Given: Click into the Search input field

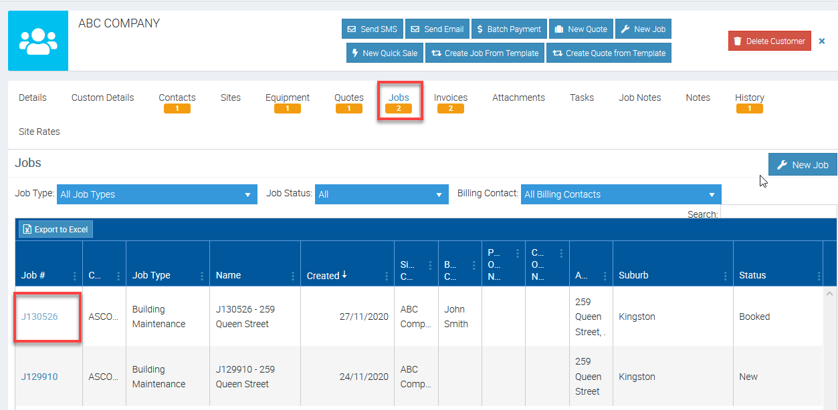Looking at the screenshot, I should pyautogui.click(x=778, y=213).
